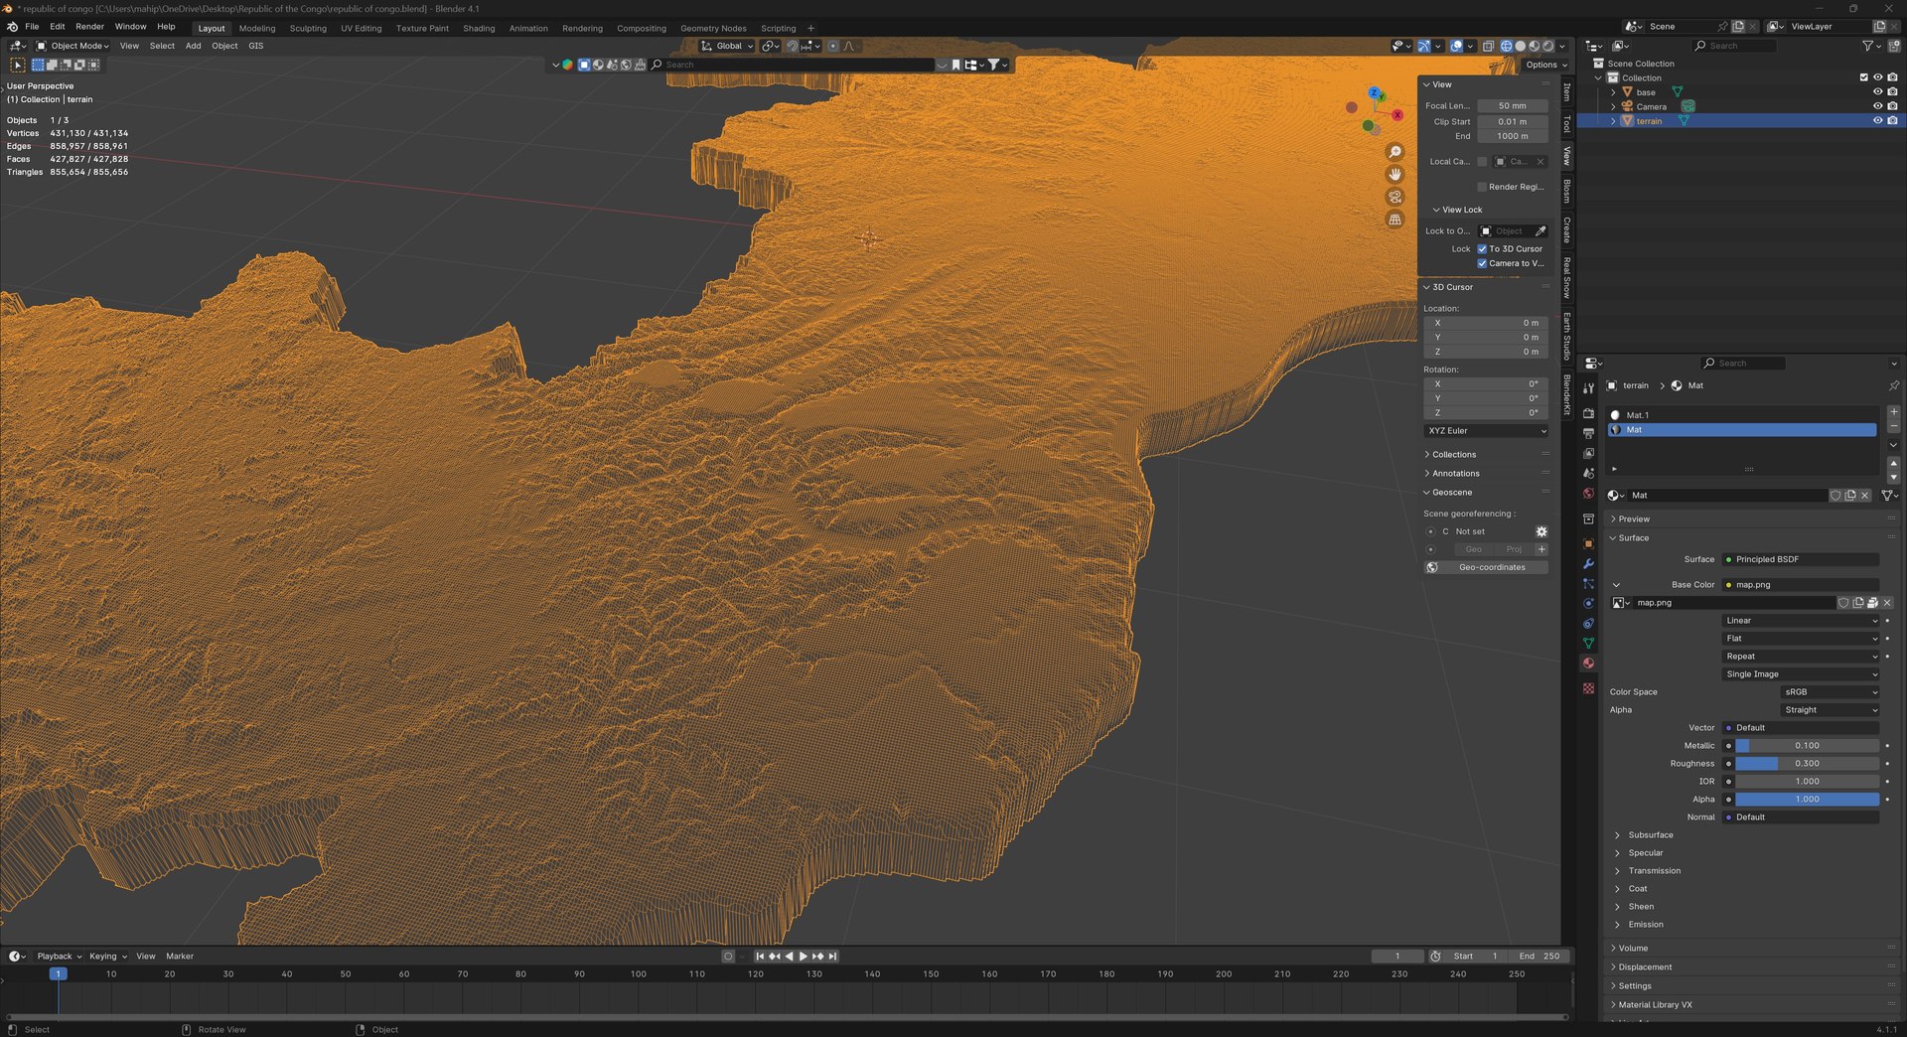The width and height of the screenshot is (1907, 1037).
Task: Open the Material properties tab icon
Action: [x=1588, y=663]
